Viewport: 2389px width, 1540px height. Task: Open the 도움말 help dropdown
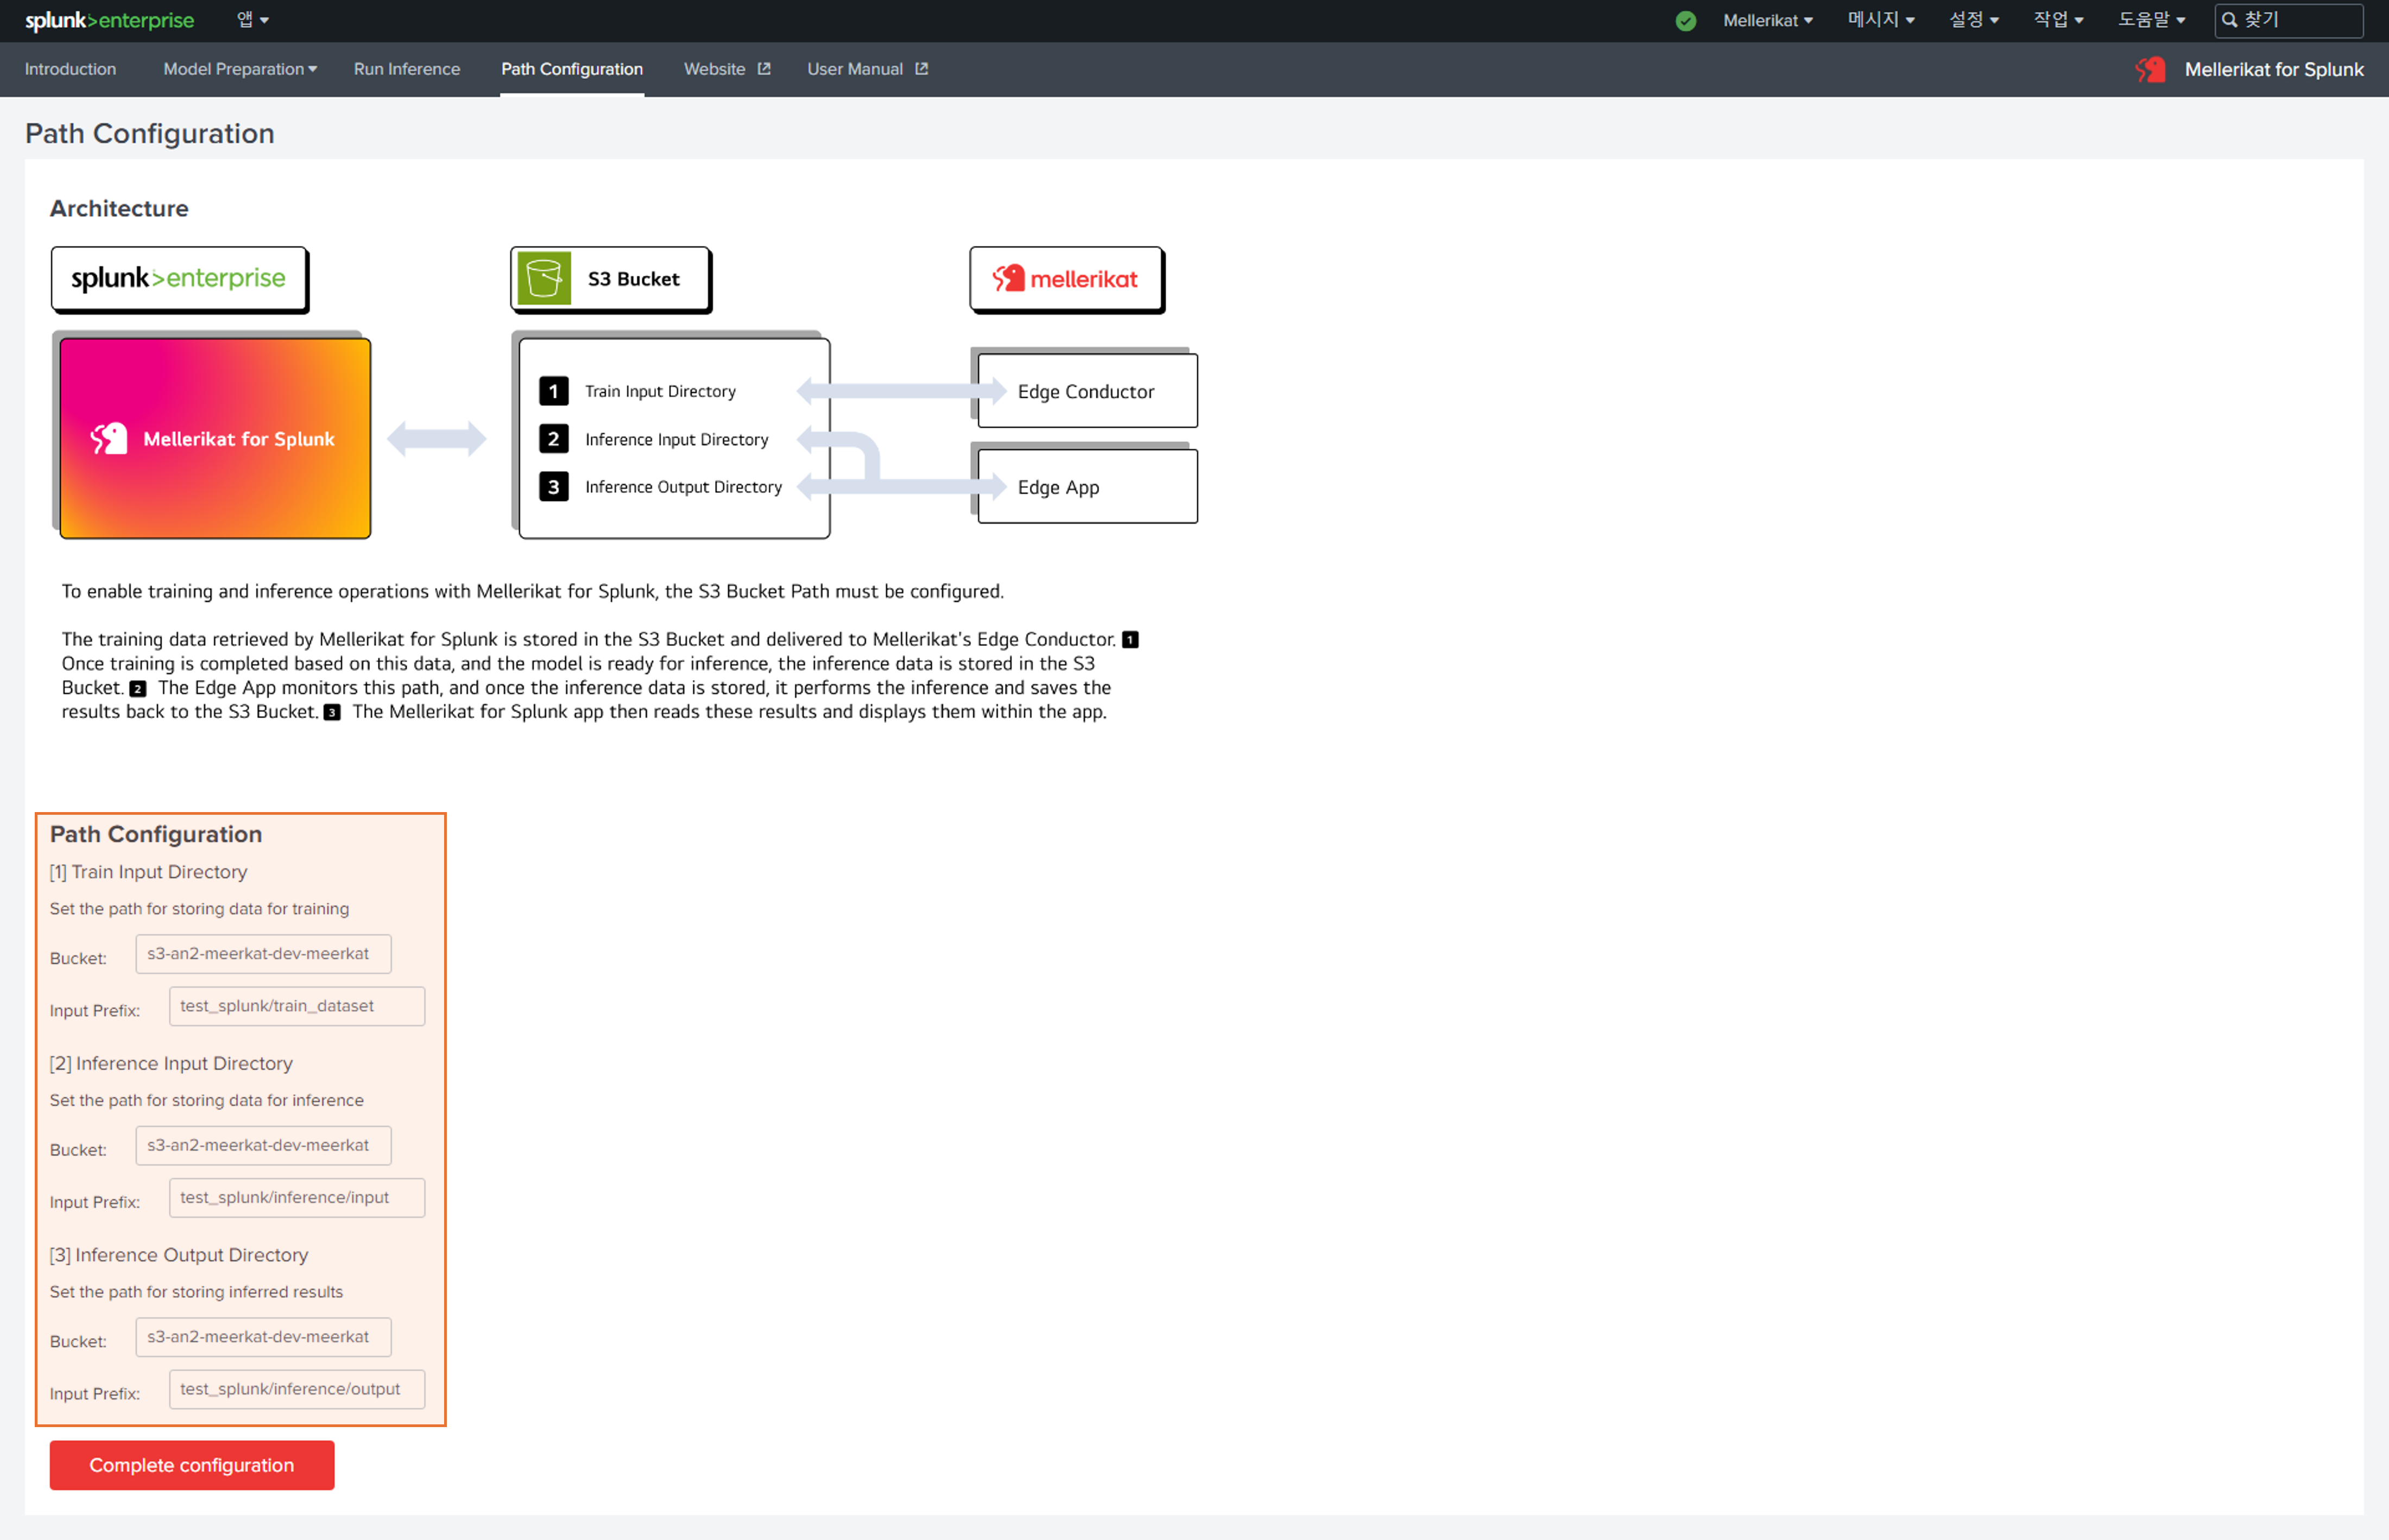point(2151,20)
